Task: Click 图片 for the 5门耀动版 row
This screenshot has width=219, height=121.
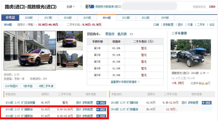Action: (184, 103)
